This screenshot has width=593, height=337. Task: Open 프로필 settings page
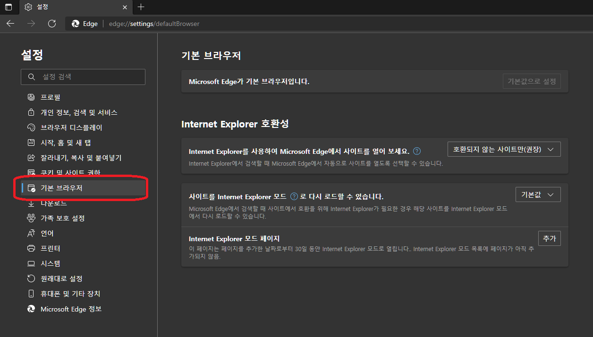(x=51, y=97)
